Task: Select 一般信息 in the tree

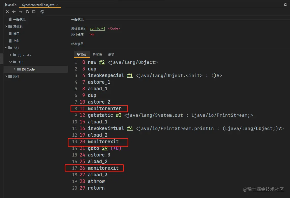Action: tap(19, 19)
